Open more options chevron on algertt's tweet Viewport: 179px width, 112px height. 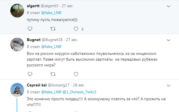click(x=168, y=6)
